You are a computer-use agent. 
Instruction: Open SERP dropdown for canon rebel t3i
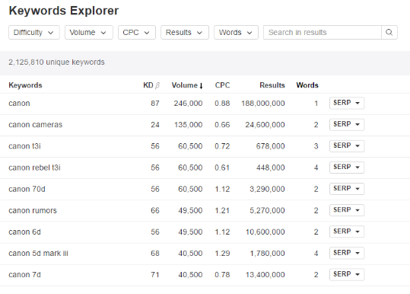pyautogui.click(x=347, y=168)
